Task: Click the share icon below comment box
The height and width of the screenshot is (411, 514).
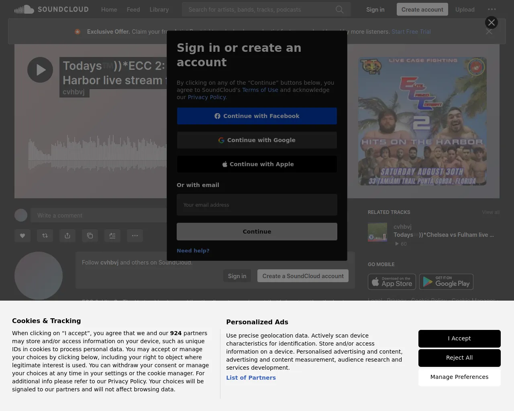Action: coord(67,236)
